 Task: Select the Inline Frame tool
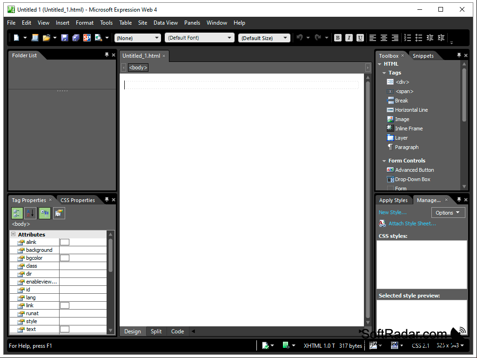click(404, 128)
